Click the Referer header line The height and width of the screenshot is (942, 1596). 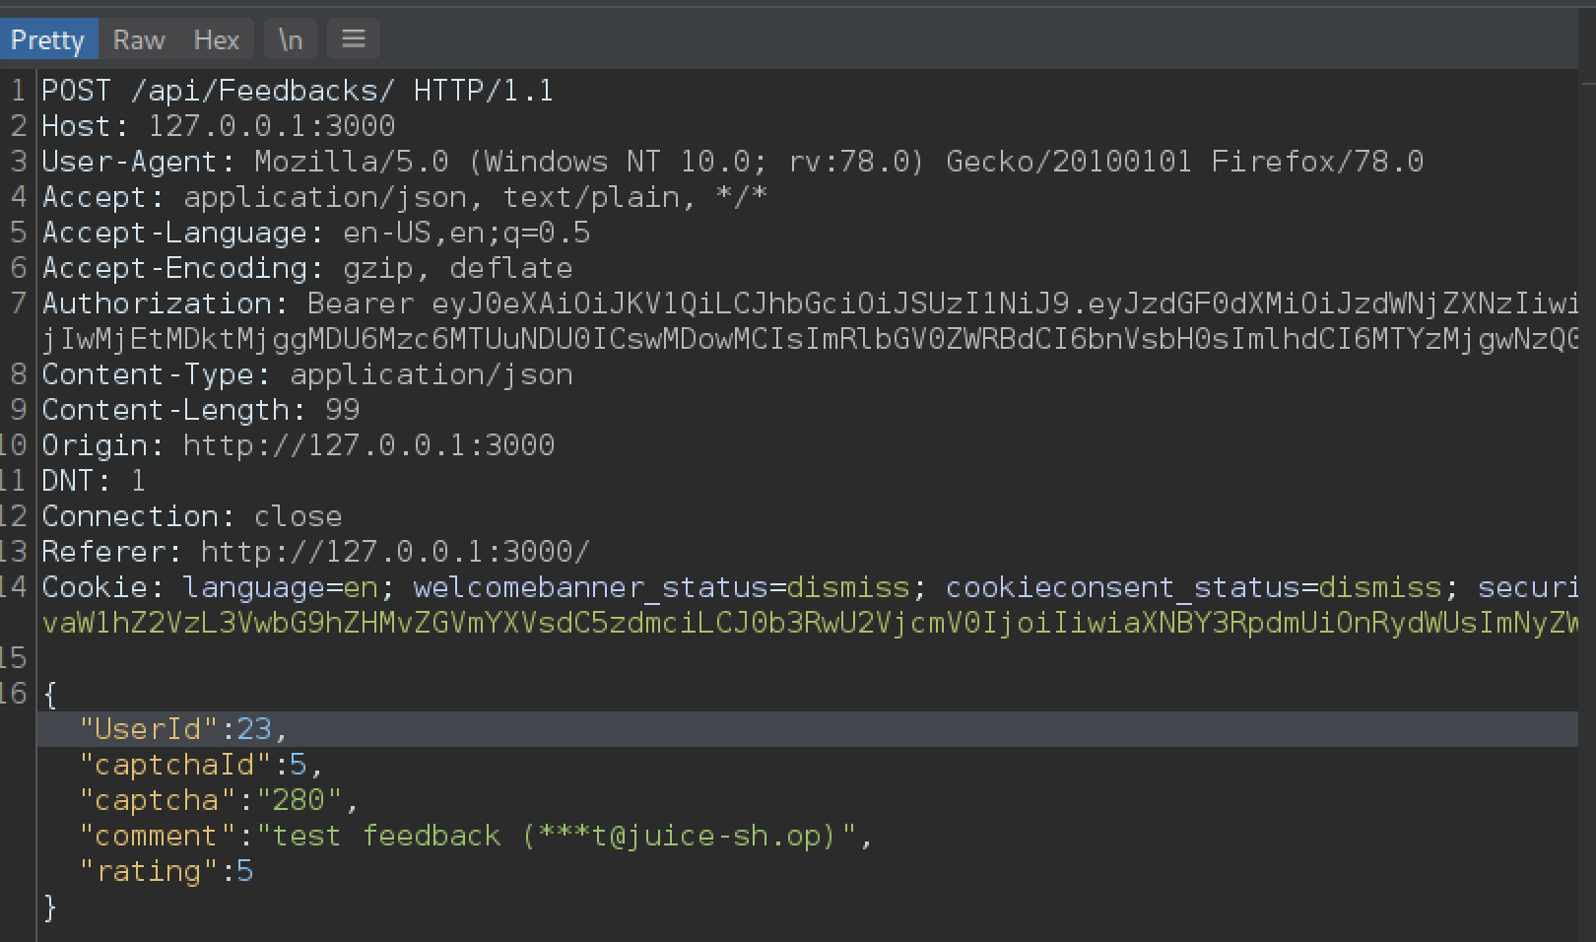point(315,552)
